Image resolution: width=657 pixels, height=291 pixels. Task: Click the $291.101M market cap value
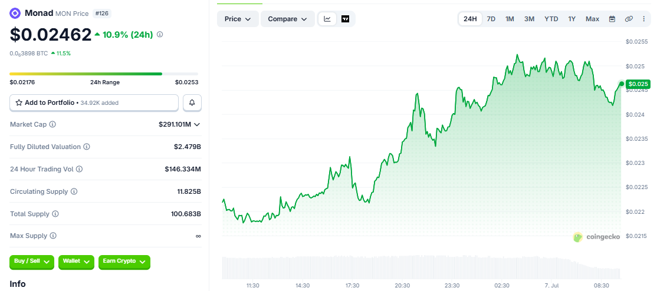175,124
